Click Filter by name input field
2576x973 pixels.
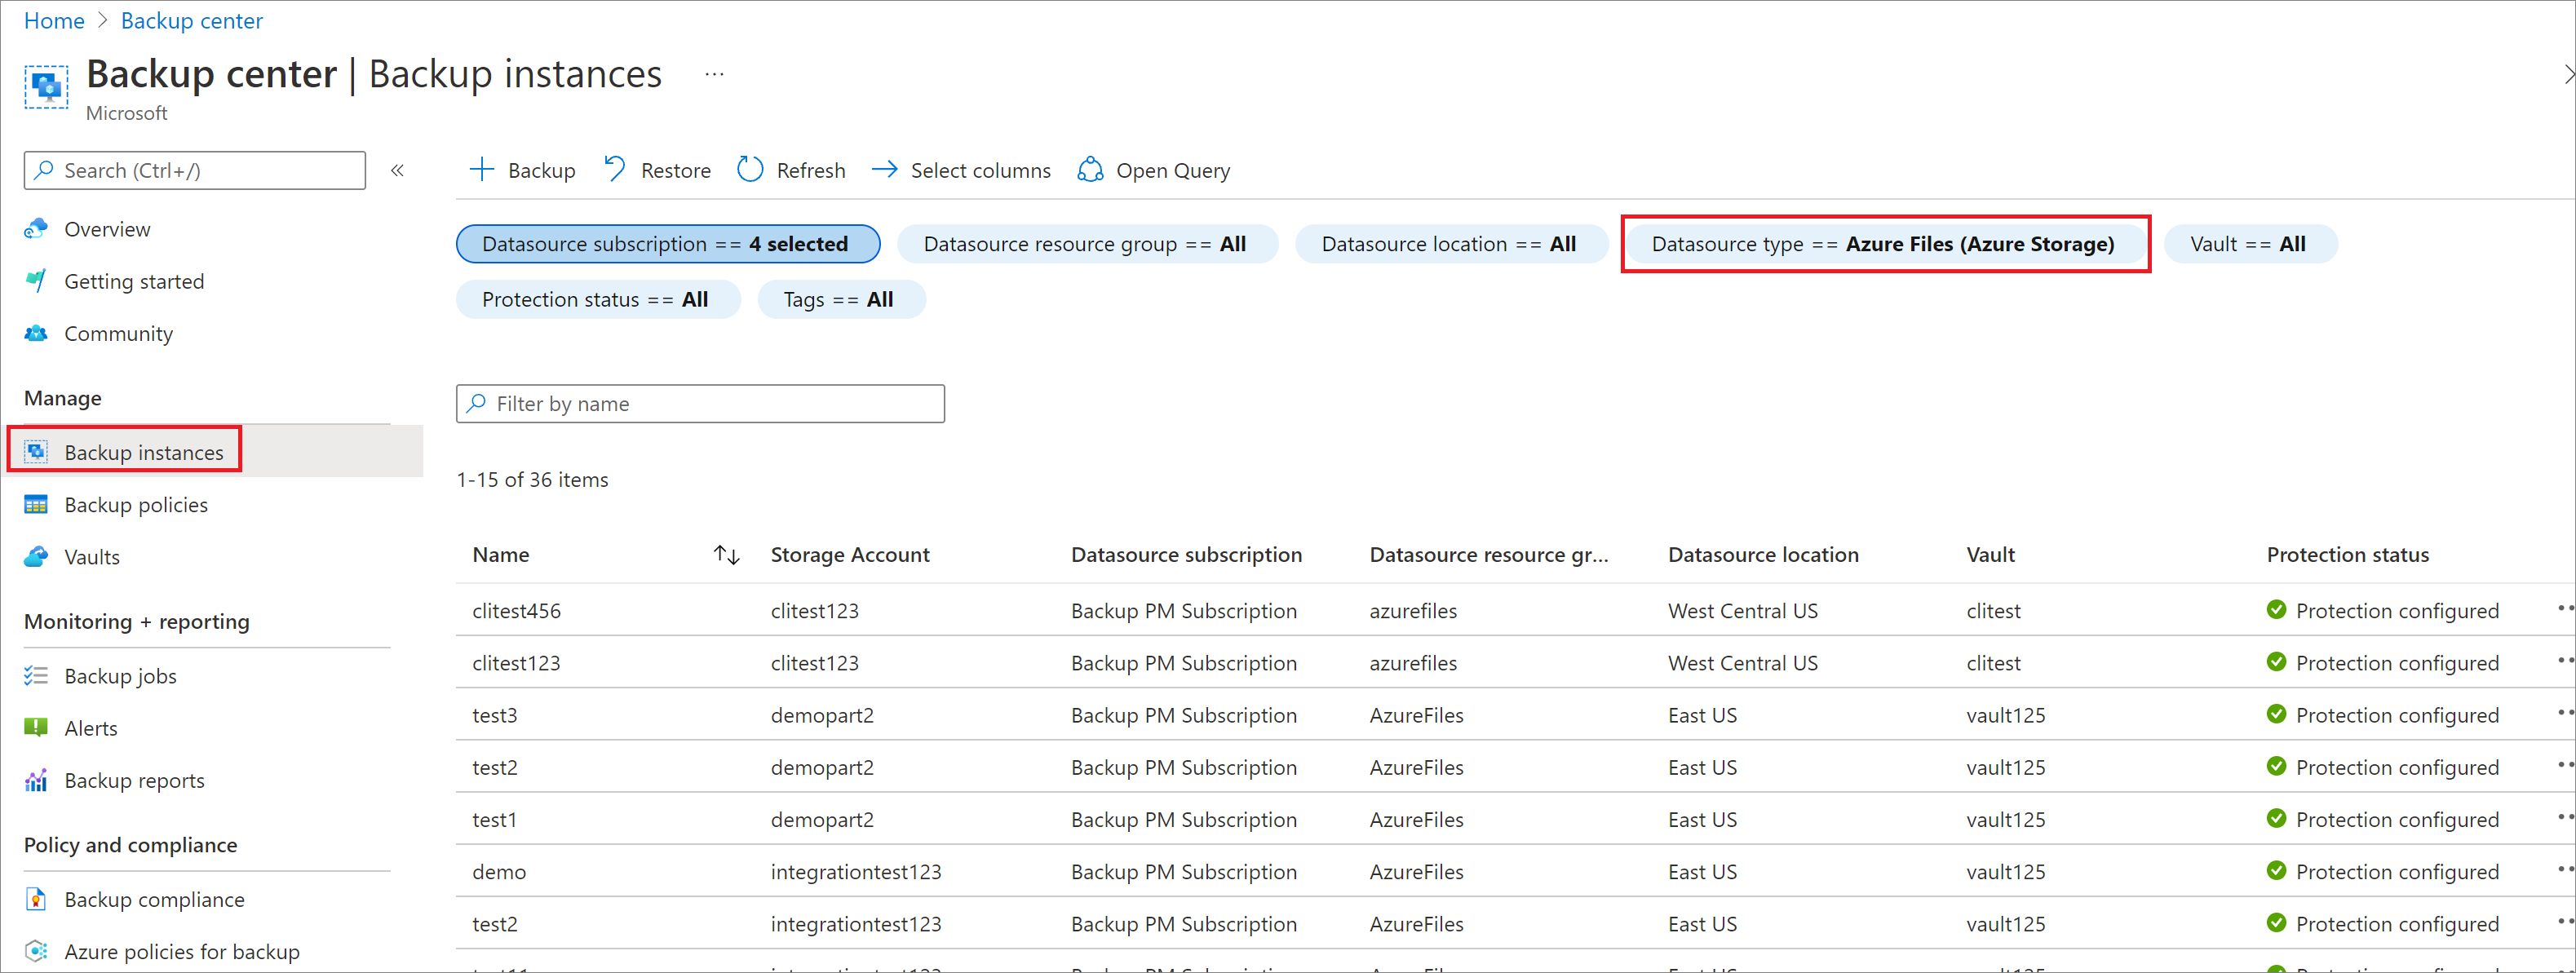[702, 403]
